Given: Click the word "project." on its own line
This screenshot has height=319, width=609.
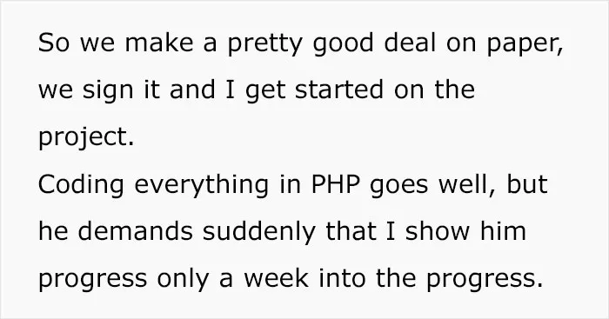Looking at the screenshot, I should click(x=86, y=139).
